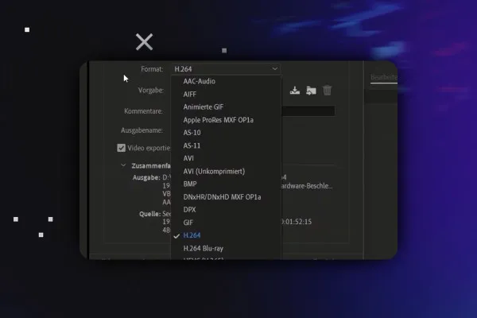The width and height of the screenshot is (477, 318).
Task: Switch to the Bearbeite tab
Action: coord(384,77)
